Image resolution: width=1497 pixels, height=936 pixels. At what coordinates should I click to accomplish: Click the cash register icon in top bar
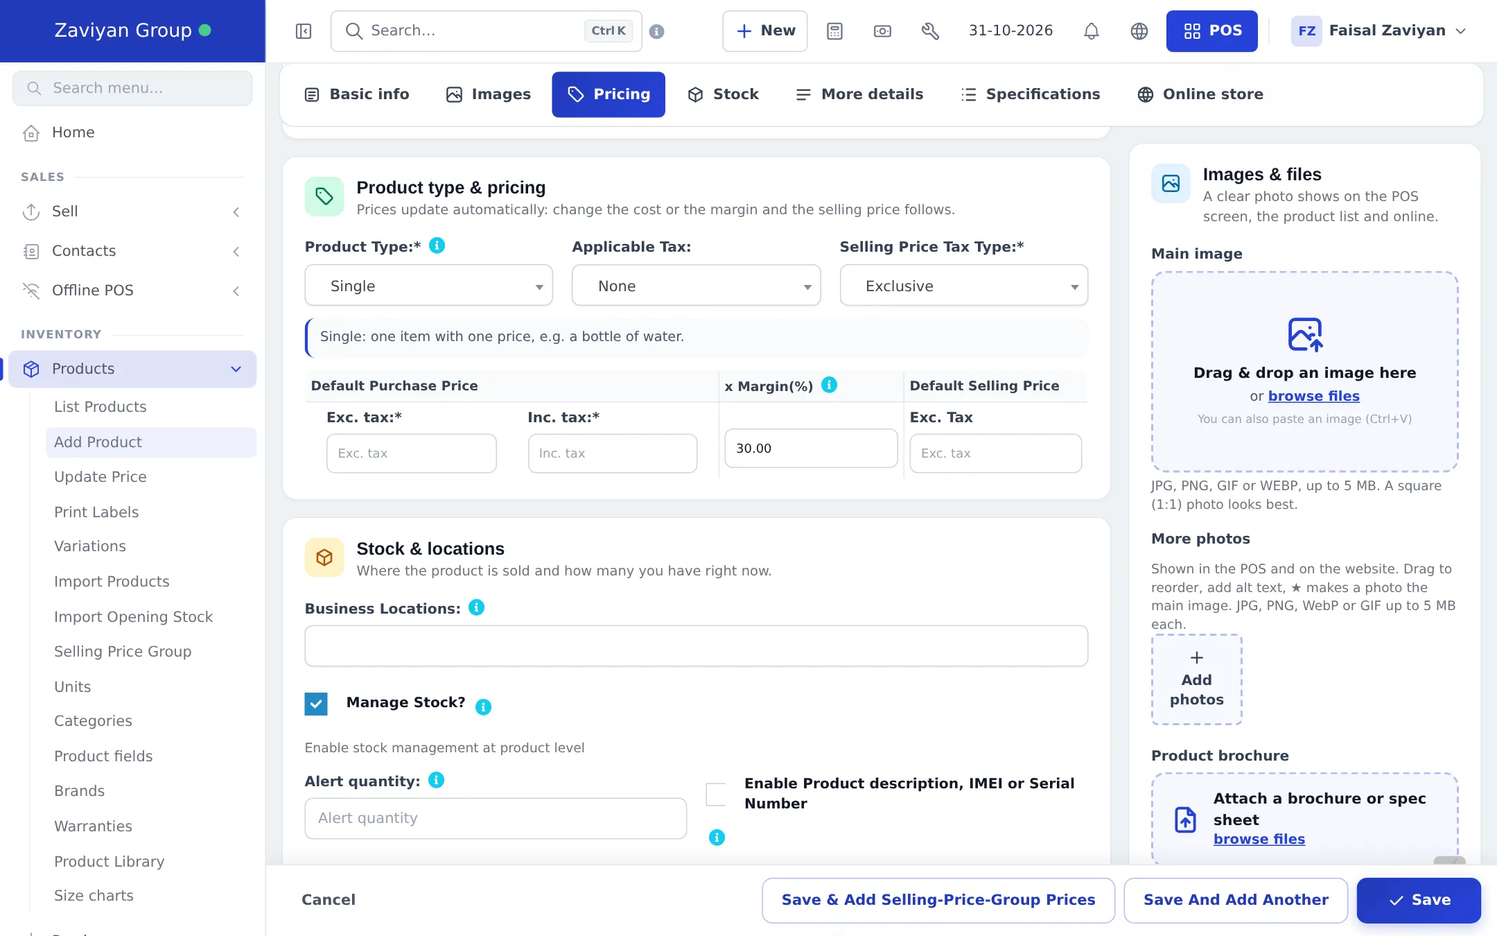(x=882, y=31)
